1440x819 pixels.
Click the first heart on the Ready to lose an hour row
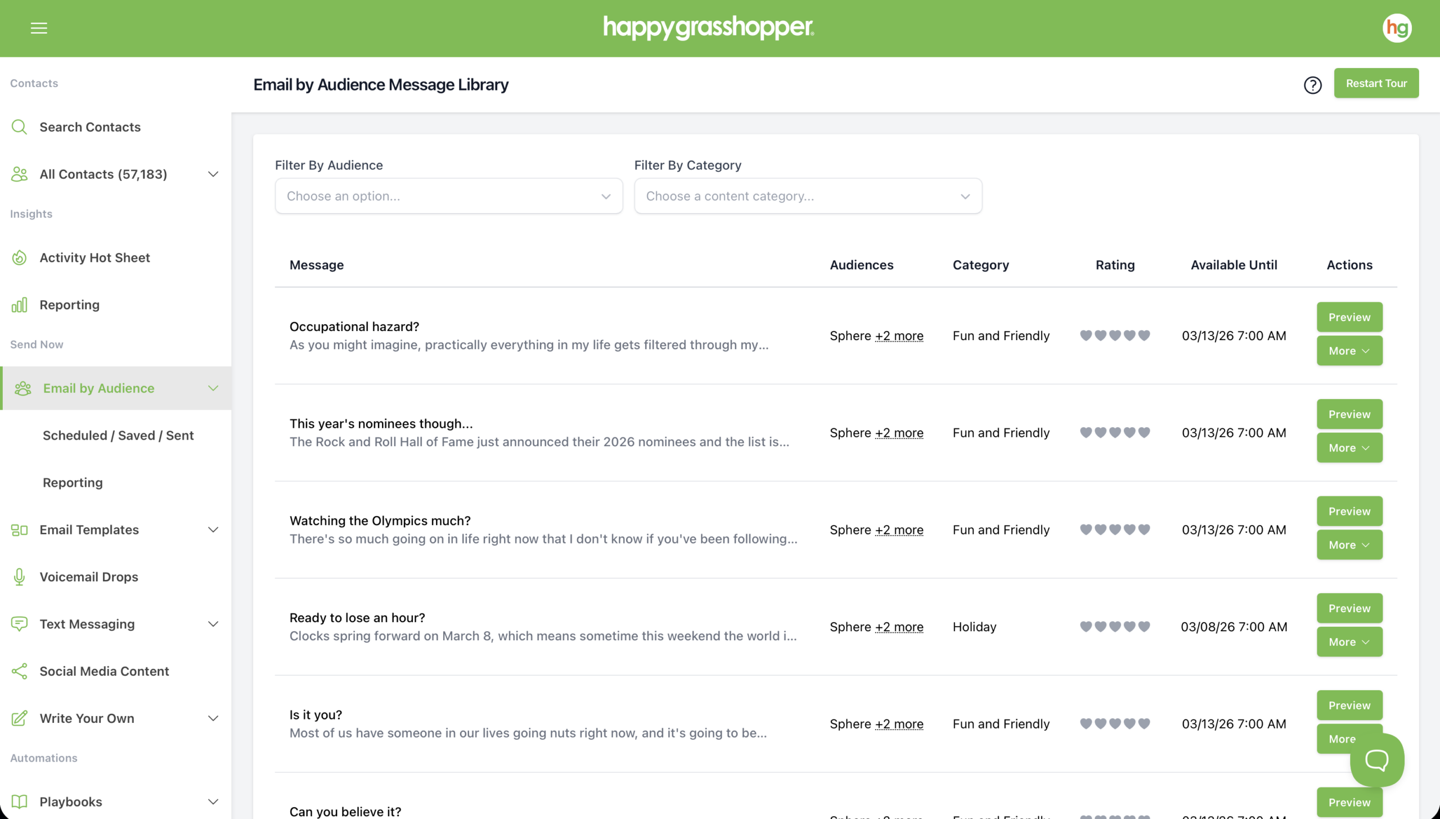1086,627
